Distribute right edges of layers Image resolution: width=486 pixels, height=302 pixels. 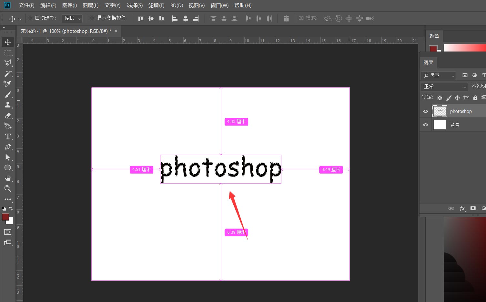point(269,18)
